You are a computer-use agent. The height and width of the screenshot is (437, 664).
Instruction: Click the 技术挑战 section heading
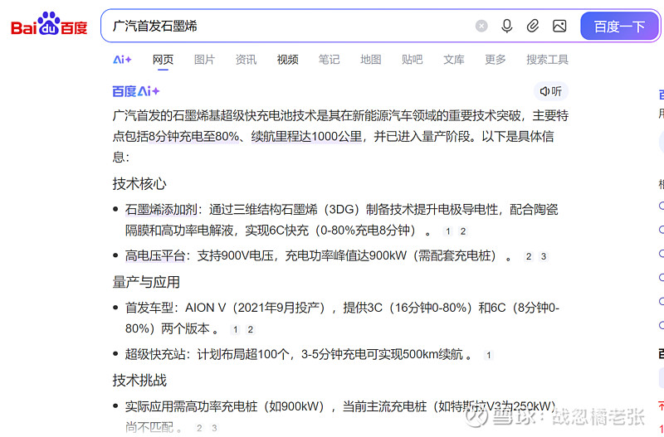tap(139, 381)
